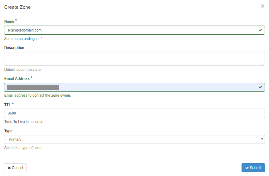This screenshot has height=176, width=269.
Task: Click the Type dropdown arrow
Action: 262,139
